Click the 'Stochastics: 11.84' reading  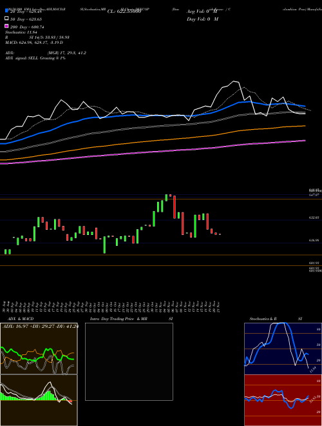[x=20, y=32]
